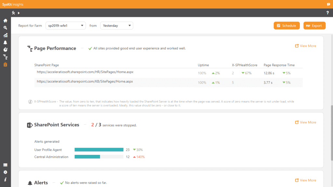Click the SharePoint Services section icon
This screenshot has width=333, height=187.
click(x=30, y=125)
